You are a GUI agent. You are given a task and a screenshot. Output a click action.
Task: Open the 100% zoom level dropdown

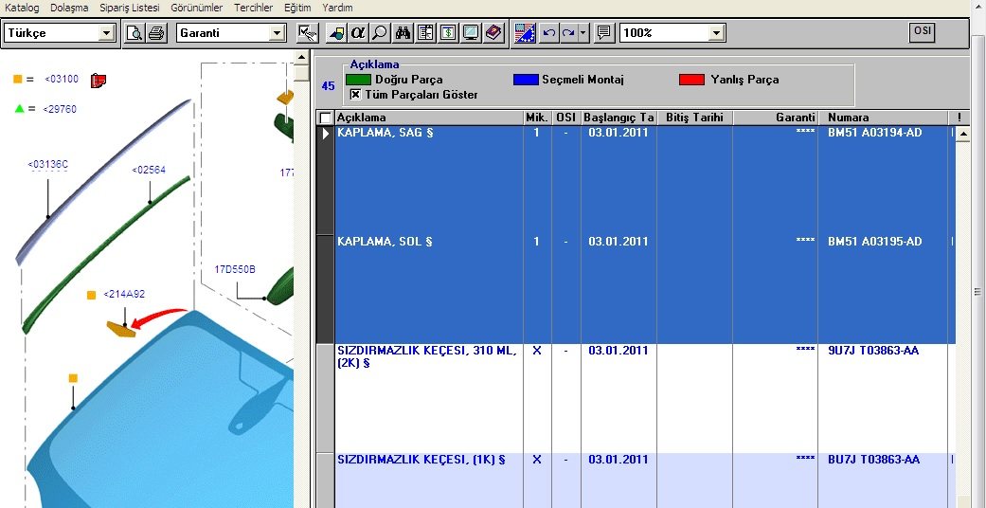716,33
